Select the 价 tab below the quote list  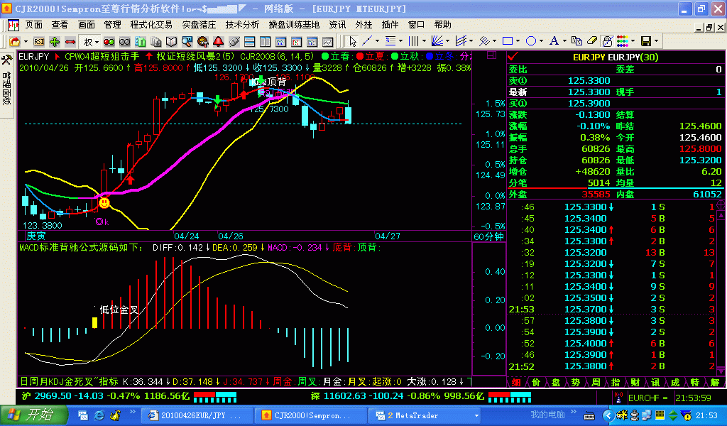[x=536, y=383]
